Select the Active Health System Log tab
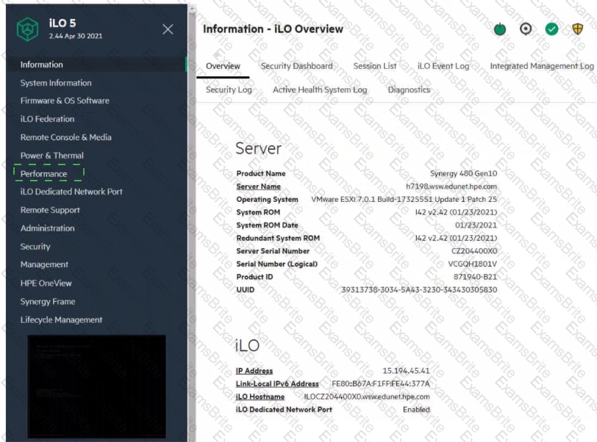Screen dimensions: 597x442 tap(319, 90)
